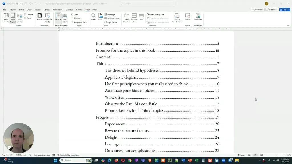Open Undo history dropdown arrow
This screenshot has height=164, width=292.
tap(33, 3)
